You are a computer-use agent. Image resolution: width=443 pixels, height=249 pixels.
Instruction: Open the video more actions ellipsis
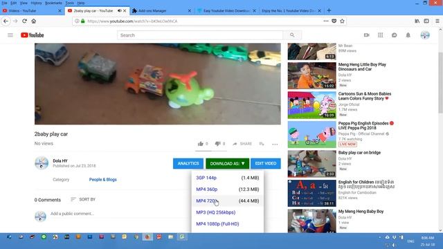[275, 145]
